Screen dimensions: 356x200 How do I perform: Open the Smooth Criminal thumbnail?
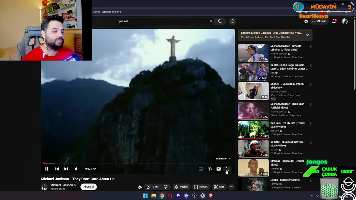[x=253, y=53]
